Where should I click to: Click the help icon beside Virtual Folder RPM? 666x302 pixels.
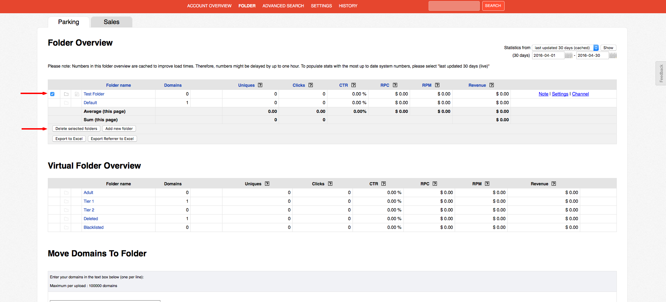(487, 184)
